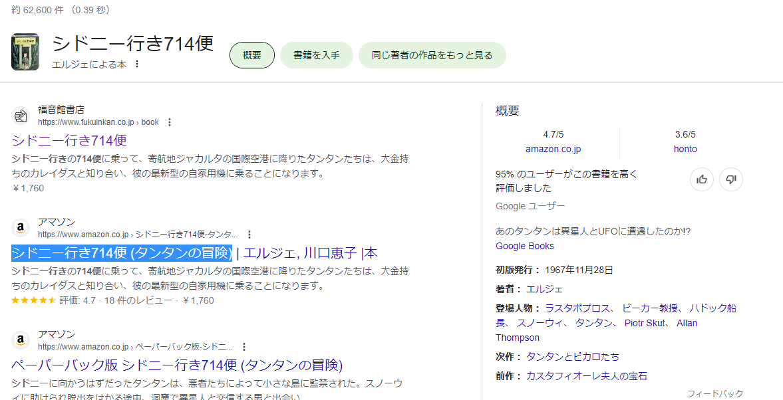
Task: Select the 概要 tab chip
Action: point(252,55)
